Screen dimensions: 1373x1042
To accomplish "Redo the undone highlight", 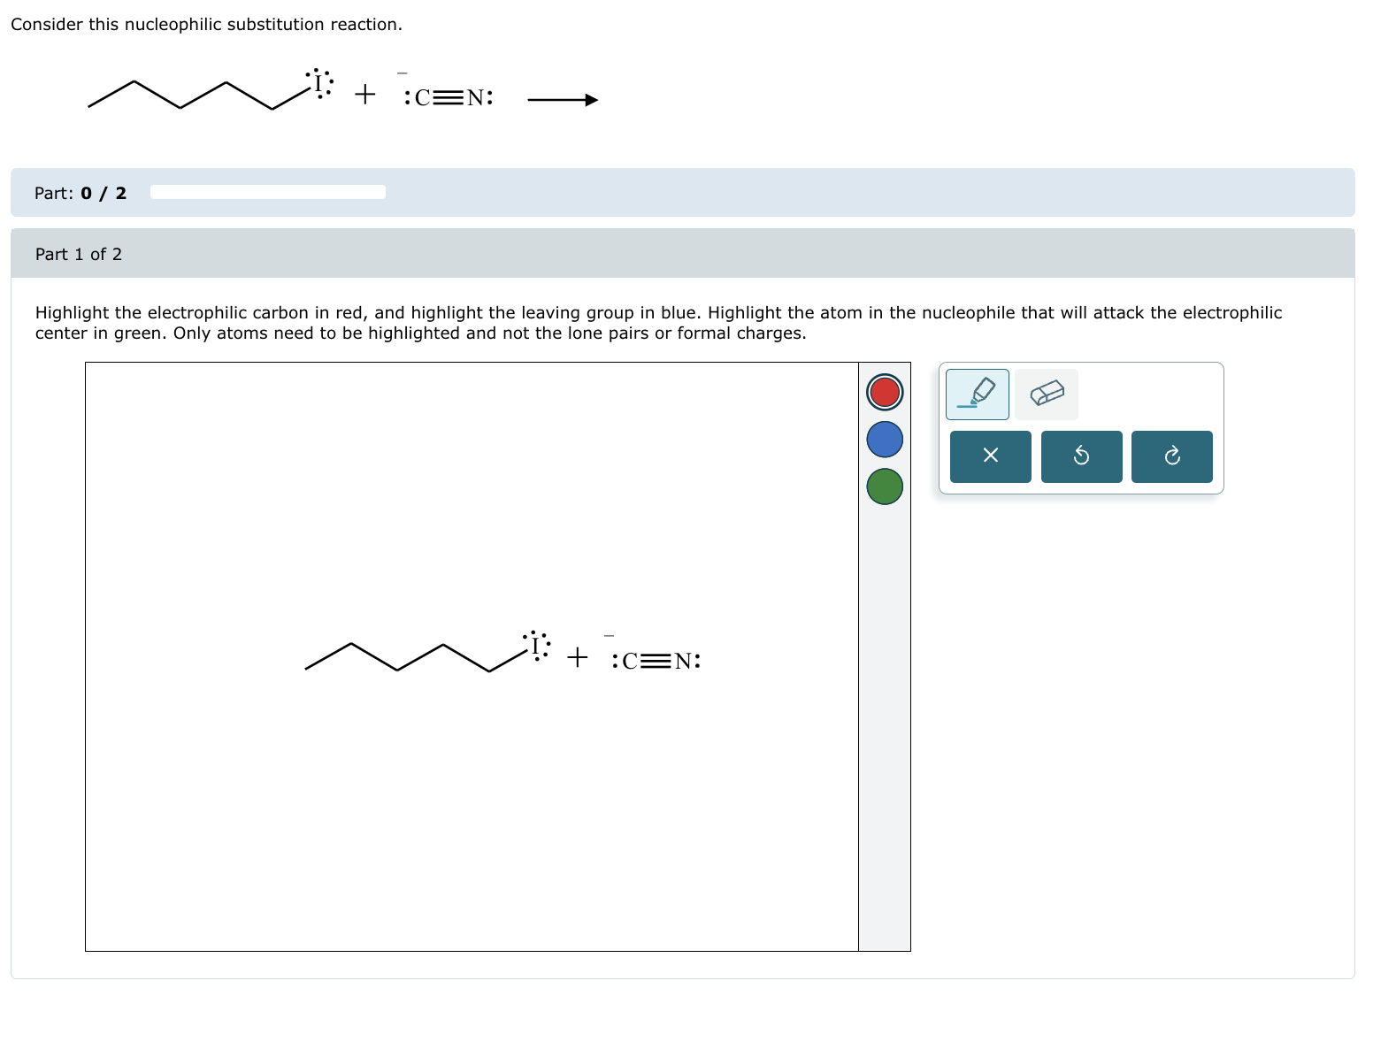I will pyautogui.click(x=1171, y=456).
